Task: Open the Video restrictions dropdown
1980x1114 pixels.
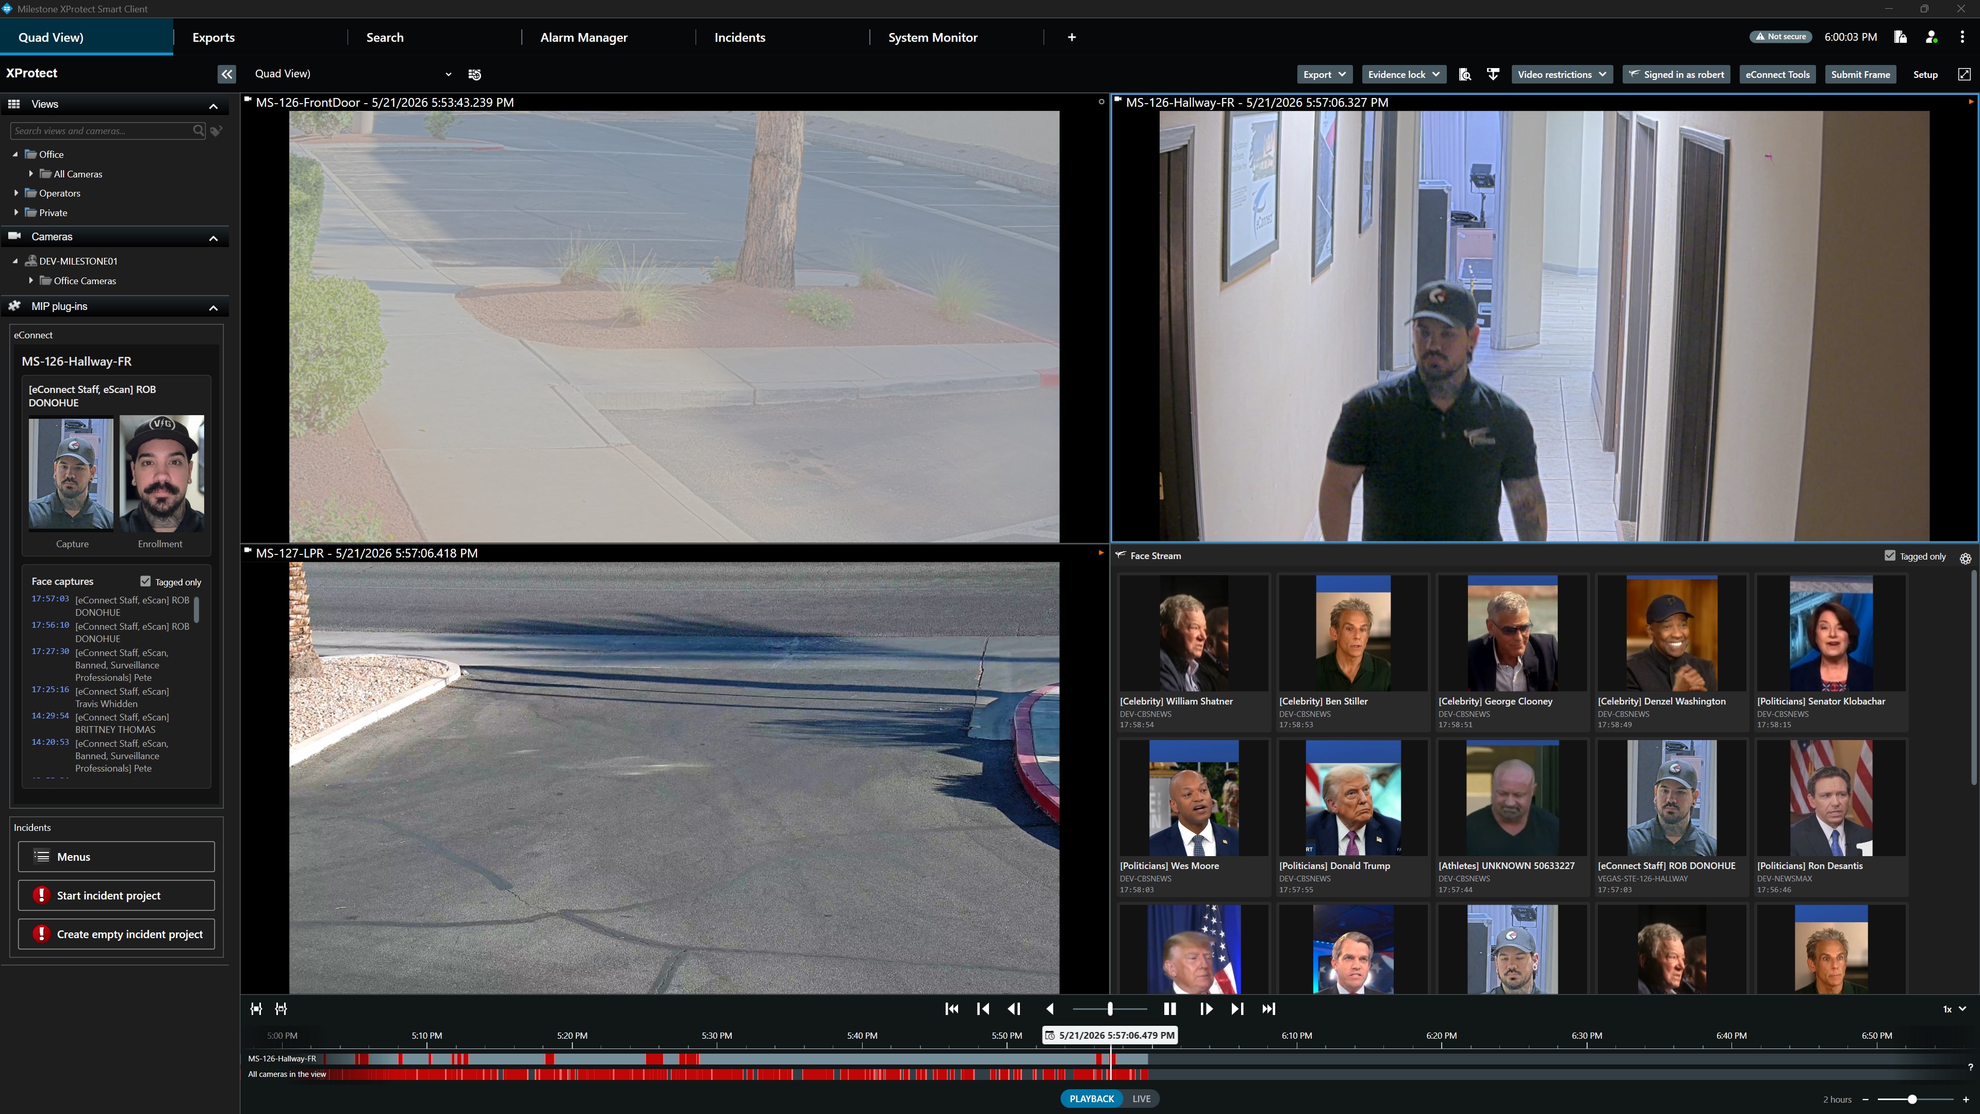Action: pyautogui.click(x=1562, y=75)
